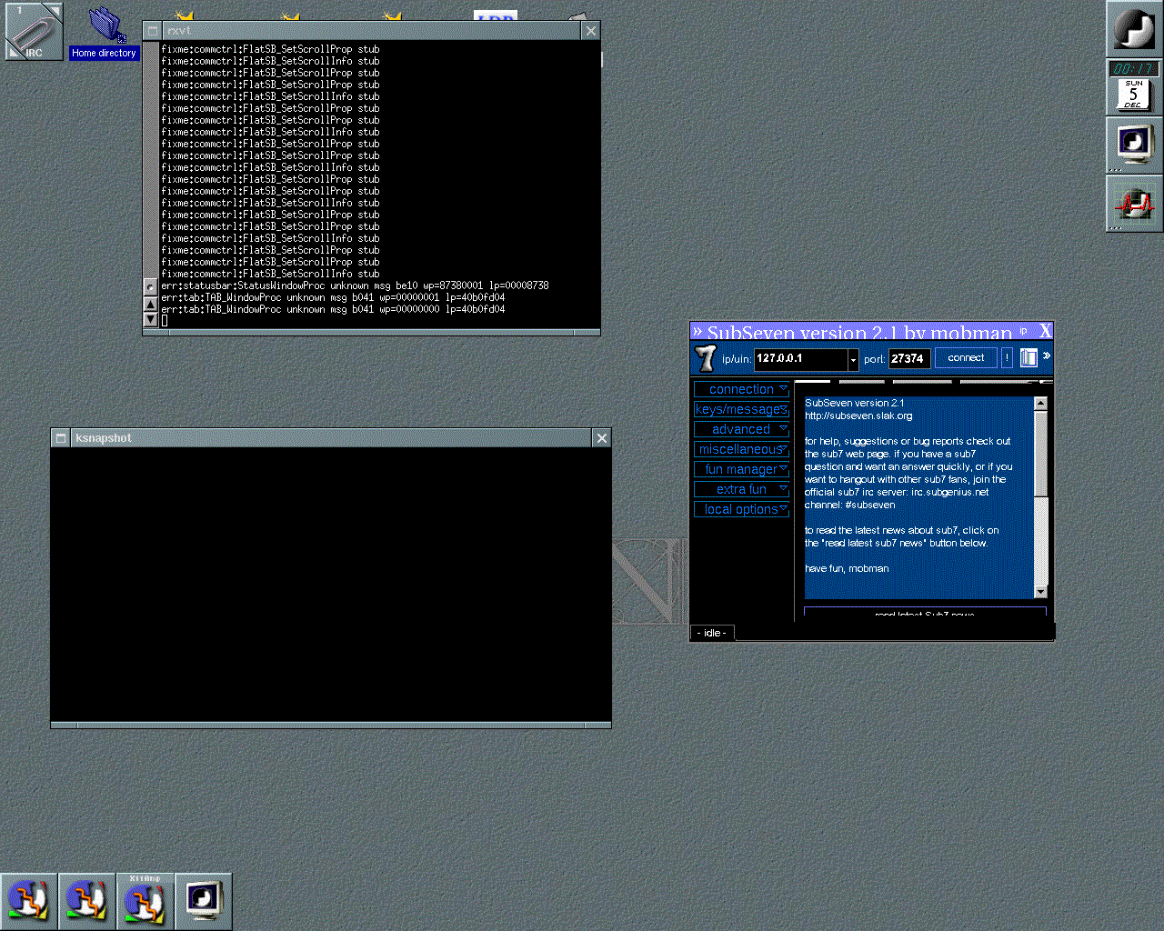Click the SubSeven 7 logo icon

point(706,358)
